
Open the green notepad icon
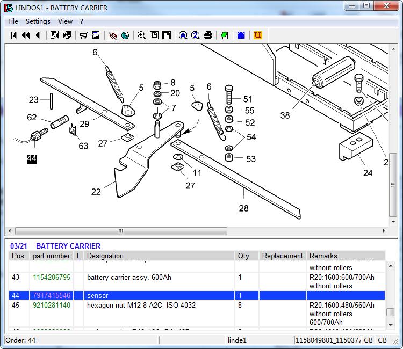(x=225, y=35)
